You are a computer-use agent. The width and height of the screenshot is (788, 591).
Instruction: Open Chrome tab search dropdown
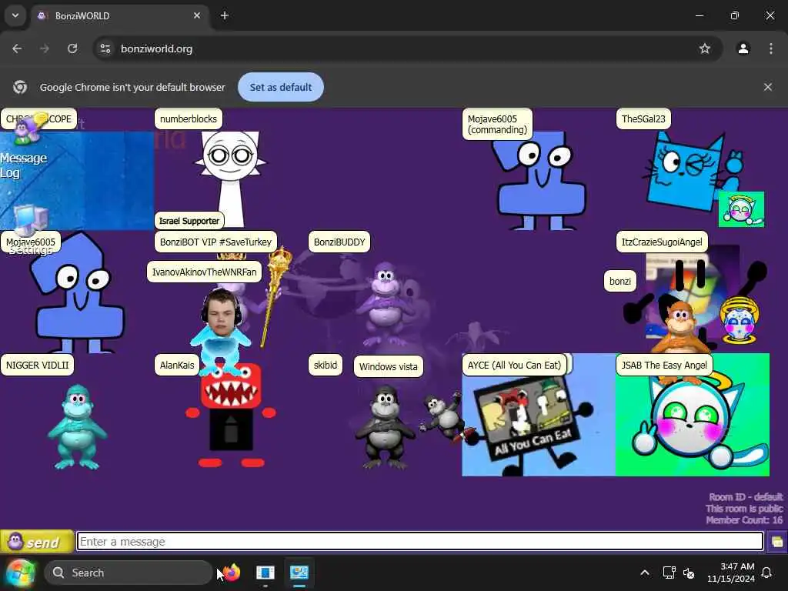point(15,15)
